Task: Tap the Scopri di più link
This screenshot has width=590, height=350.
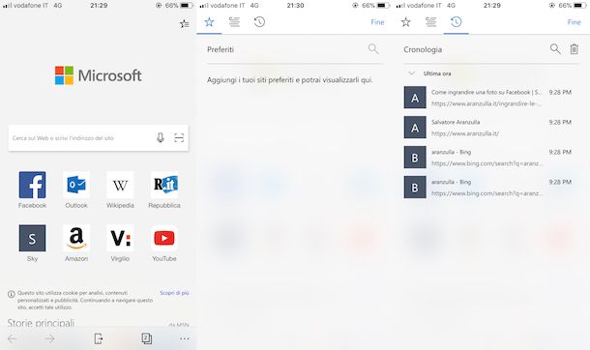Action: [x=174, y=293]
